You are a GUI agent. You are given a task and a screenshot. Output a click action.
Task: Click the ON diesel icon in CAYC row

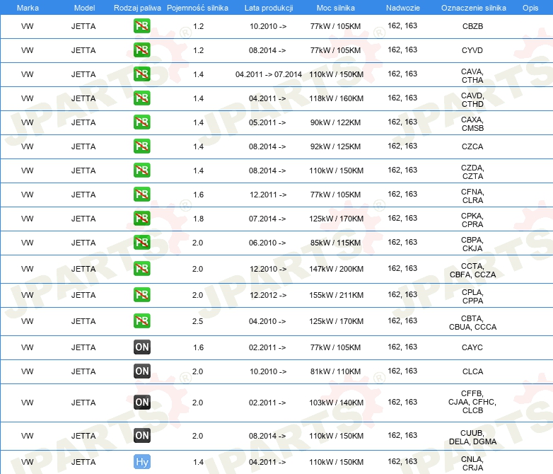point(141,347)
